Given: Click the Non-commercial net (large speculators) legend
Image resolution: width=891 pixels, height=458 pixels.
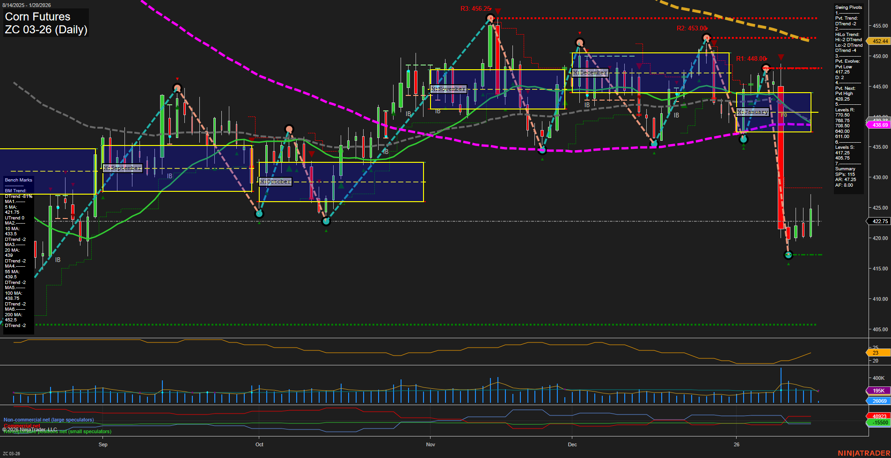Looking at the screenshot, I should point(48,420).
